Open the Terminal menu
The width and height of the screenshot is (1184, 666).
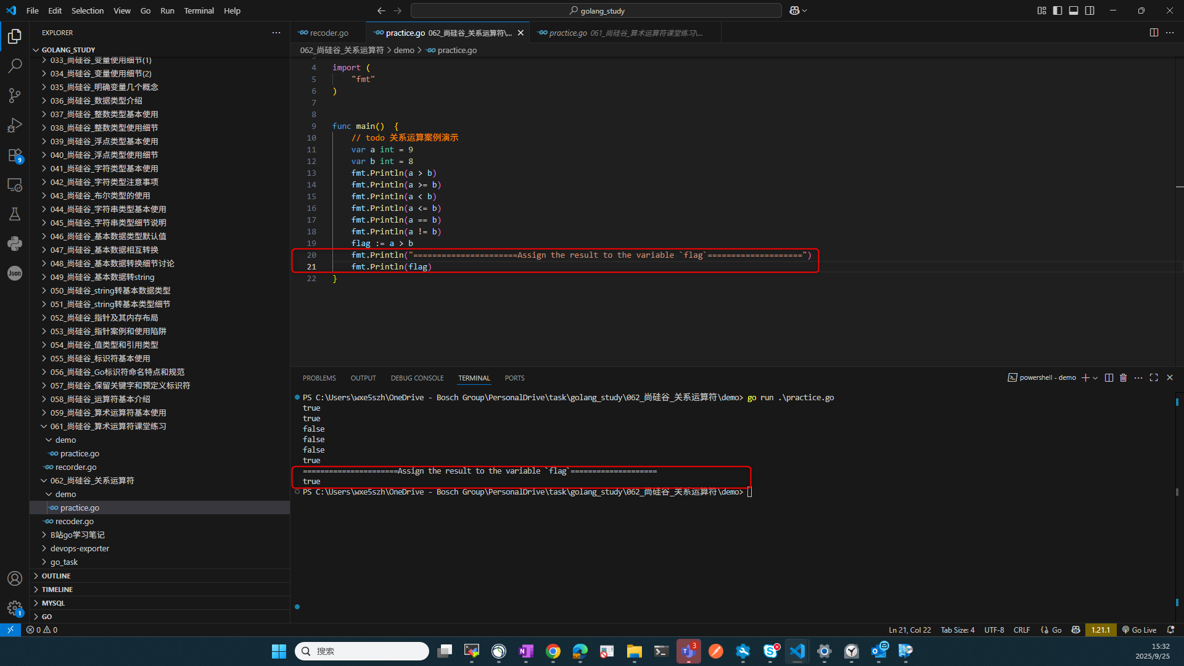[x=199, y=10]
